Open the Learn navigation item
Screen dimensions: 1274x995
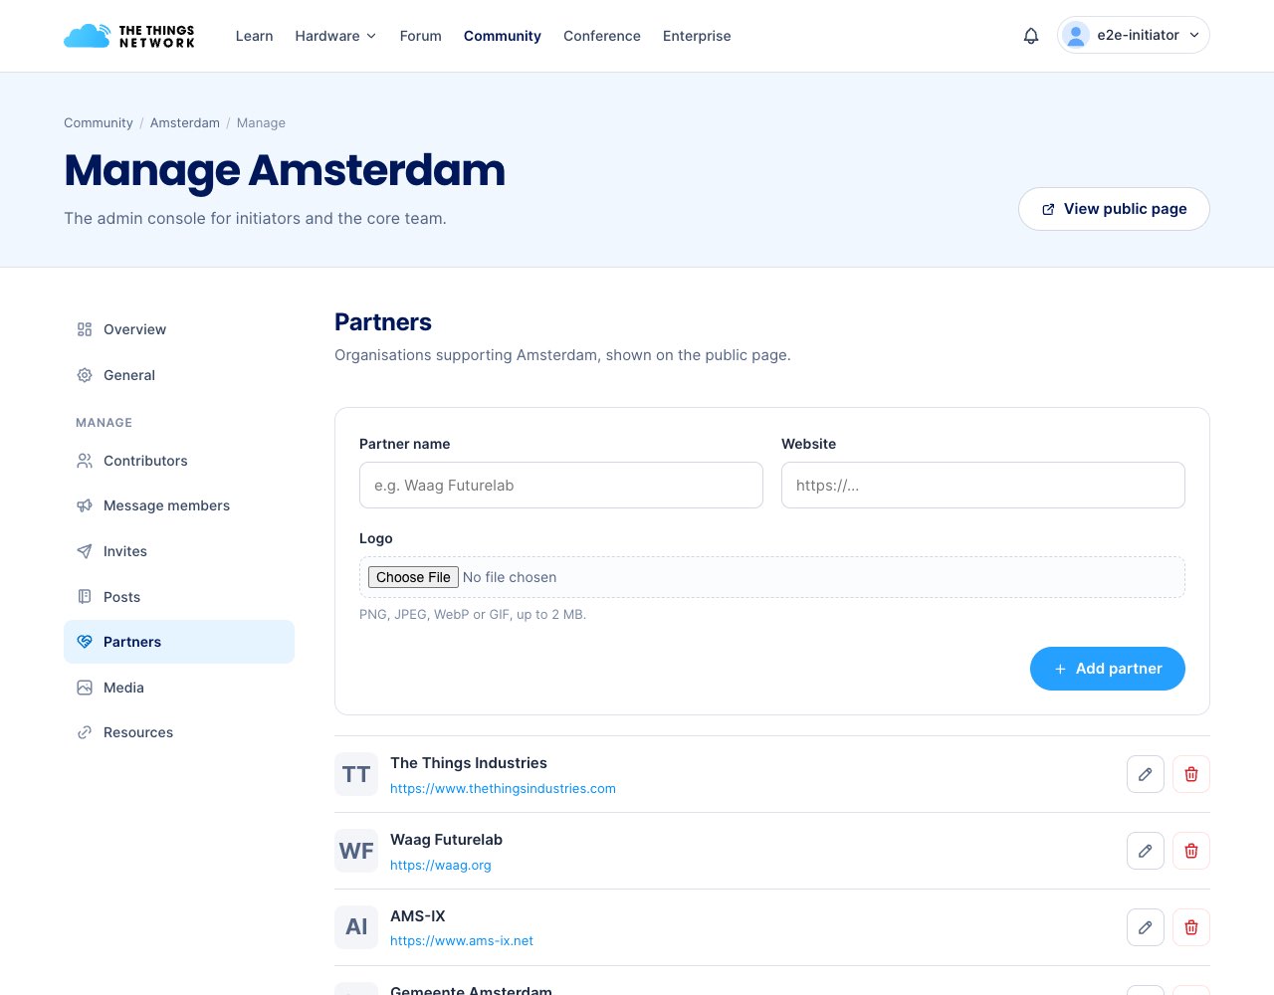click(x=254, y=36)
